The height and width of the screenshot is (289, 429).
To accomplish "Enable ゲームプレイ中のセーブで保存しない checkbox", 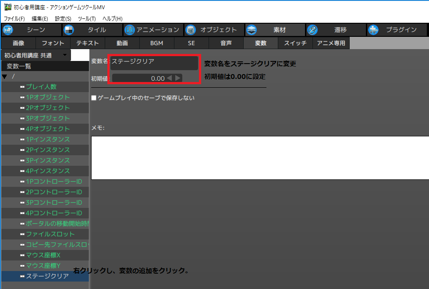I will [x=93, y=98].
